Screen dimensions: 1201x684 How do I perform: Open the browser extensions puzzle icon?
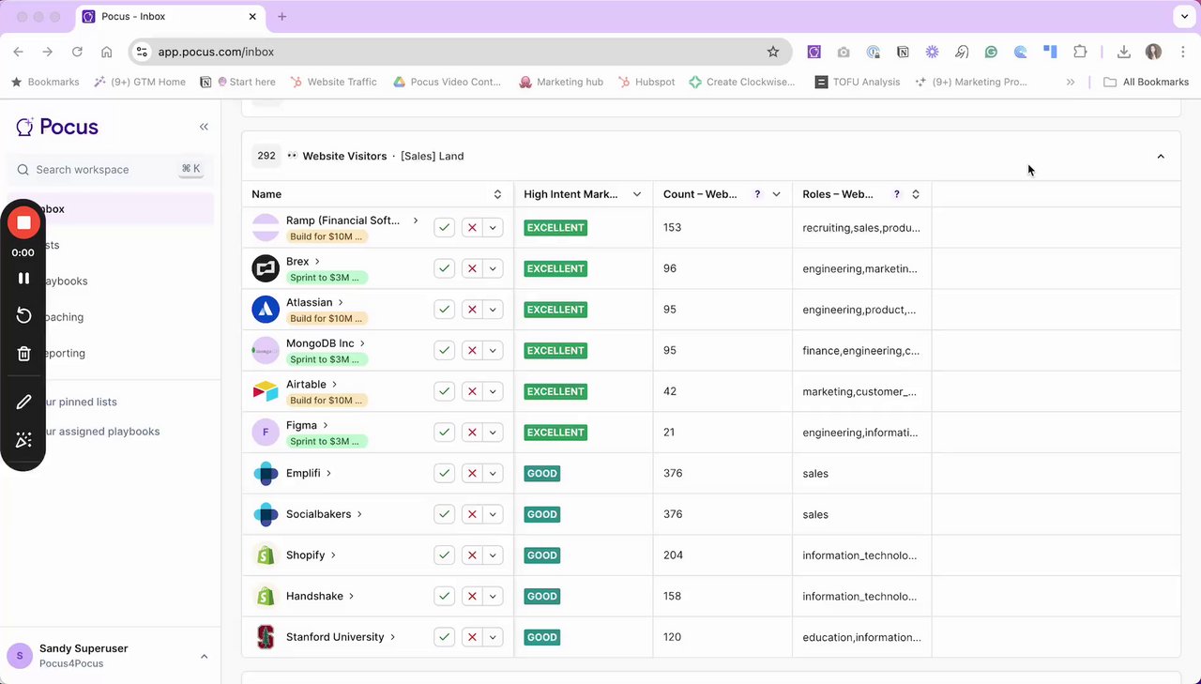click(1080, 52)
